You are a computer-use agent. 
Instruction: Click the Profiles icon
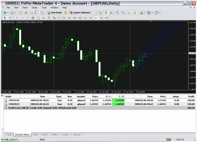tap(12, 13)
